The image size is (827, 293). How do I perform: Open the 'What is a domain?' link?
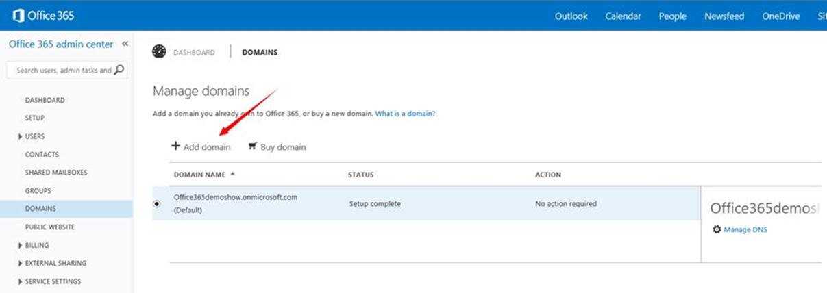(406, 114)
